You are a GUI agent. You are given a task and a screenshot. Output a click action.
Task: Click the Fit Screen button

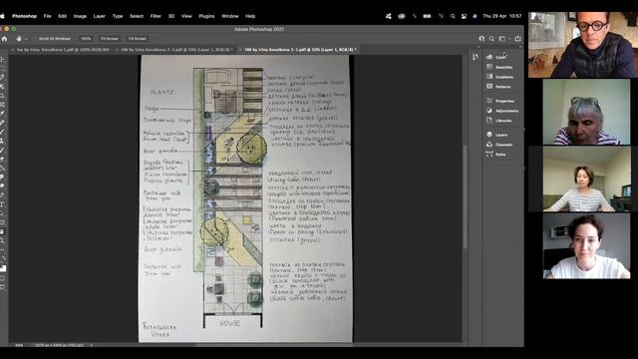109,39
